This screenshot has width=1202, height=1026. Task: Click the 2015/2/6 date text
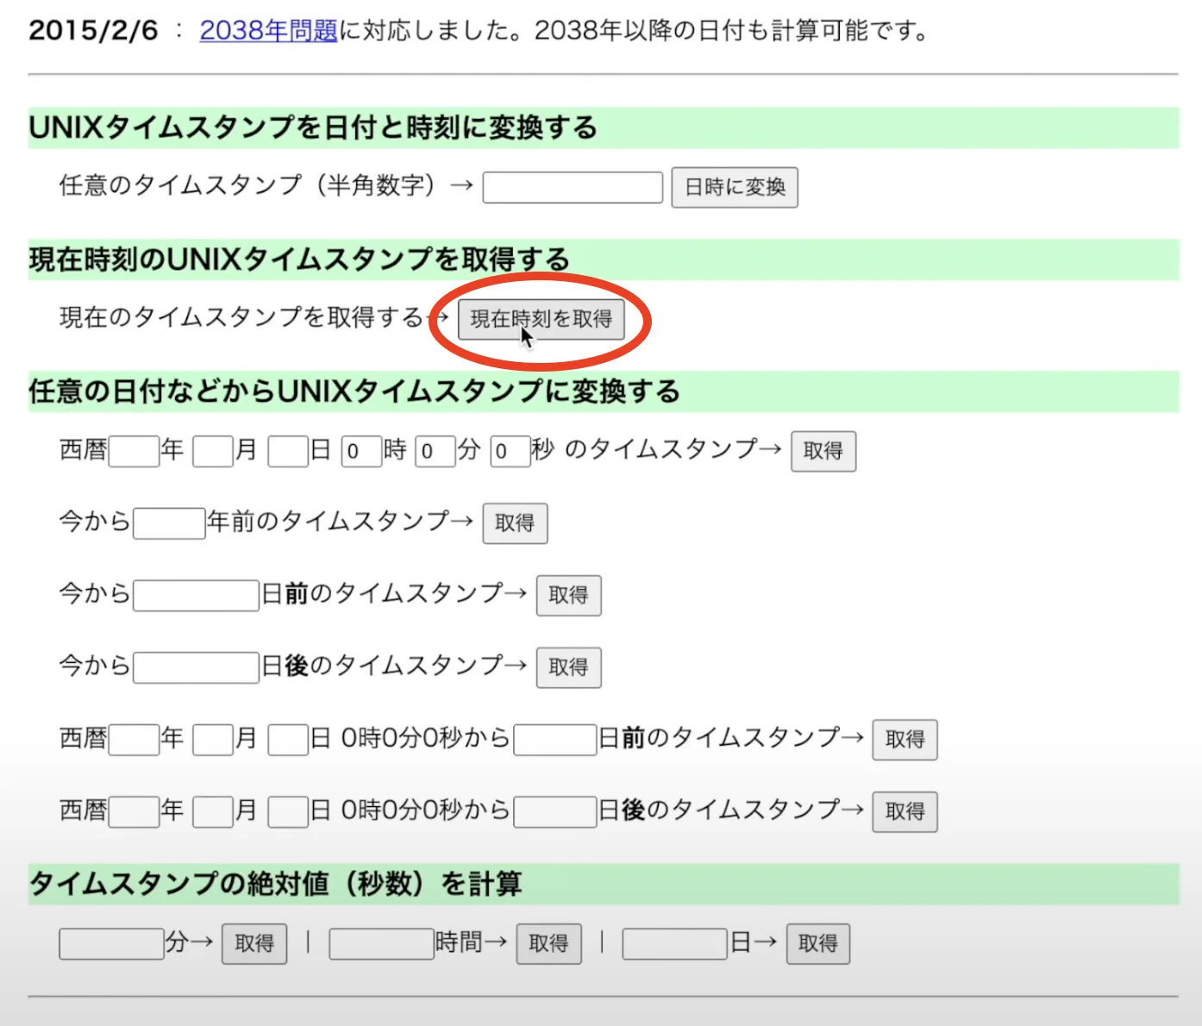(x=93, y=30)
